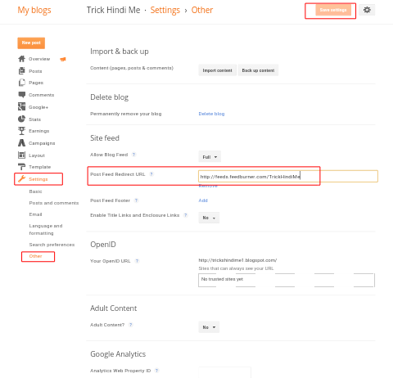393x378 pixels.
Task: Click the Settings wrench icon
Action: tap(21, 179)
